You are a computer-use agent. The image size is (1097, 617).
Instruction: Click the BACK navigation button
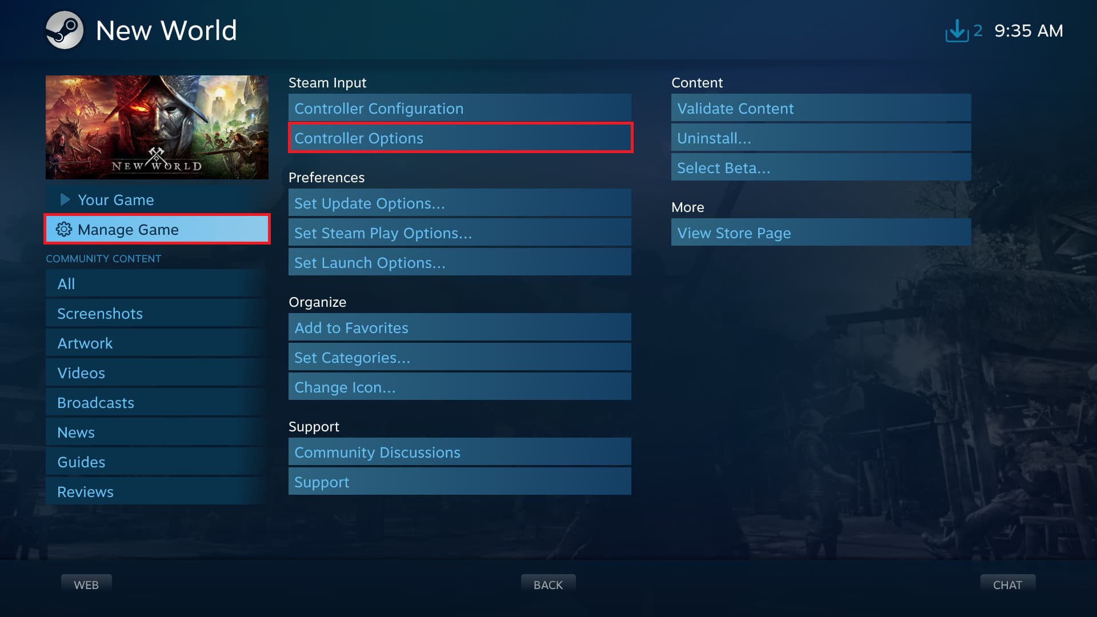[548, 584]
